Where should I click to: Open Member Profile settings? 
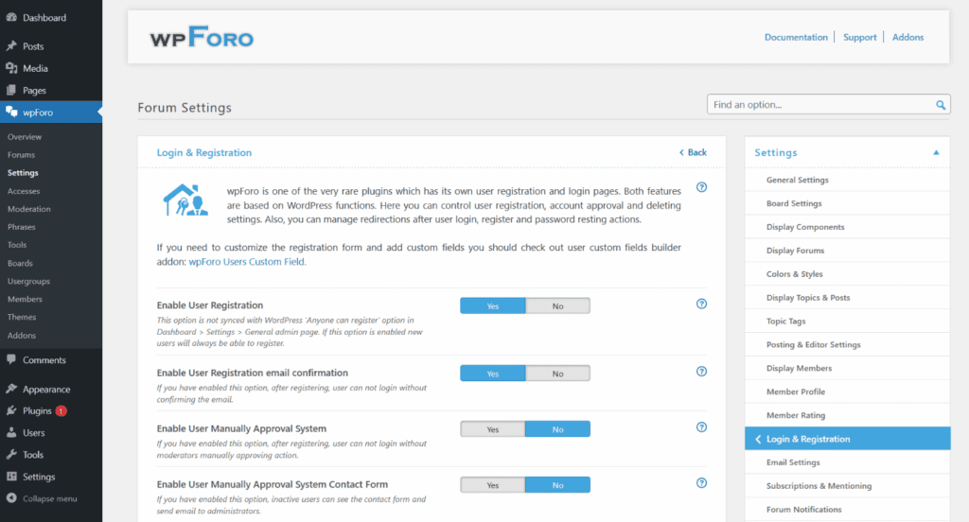pyautogui.click(x=795, y=391)
